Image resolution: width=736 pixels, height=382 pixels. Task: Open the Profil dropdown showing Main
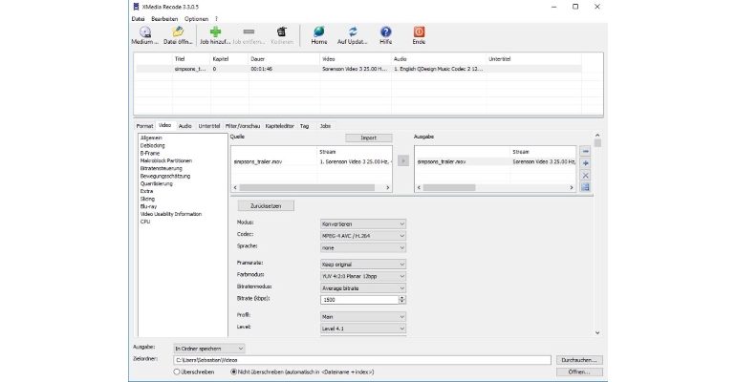click(x=363, y=317)
